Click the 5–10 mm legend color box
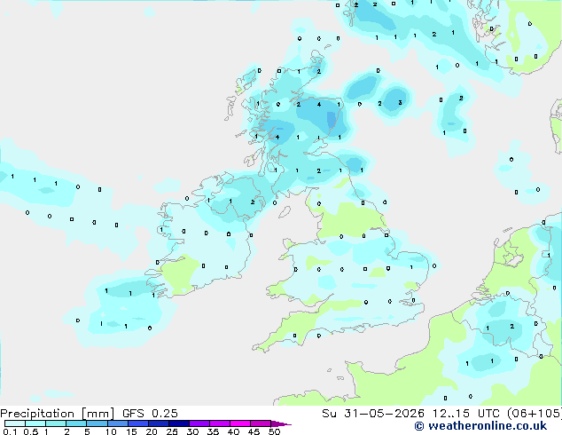Viewport: 562px width, 435px height. (97, 423)
